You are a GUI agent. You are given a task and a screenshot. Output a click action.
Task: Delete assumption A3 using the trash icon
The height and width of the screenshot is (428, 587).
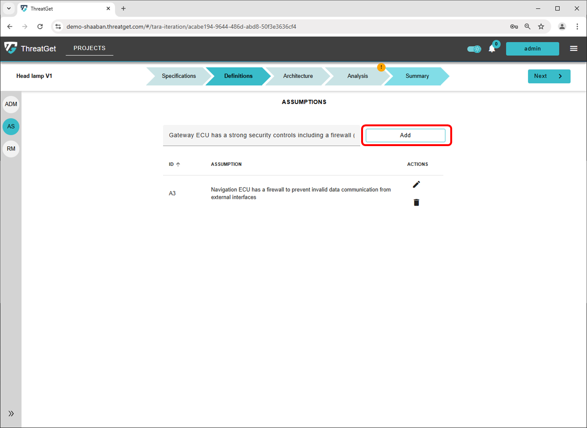point(416,202)
